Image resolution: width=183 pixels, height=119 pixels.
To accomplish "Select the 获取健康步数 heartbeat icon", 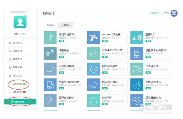I will coord(137,101).
